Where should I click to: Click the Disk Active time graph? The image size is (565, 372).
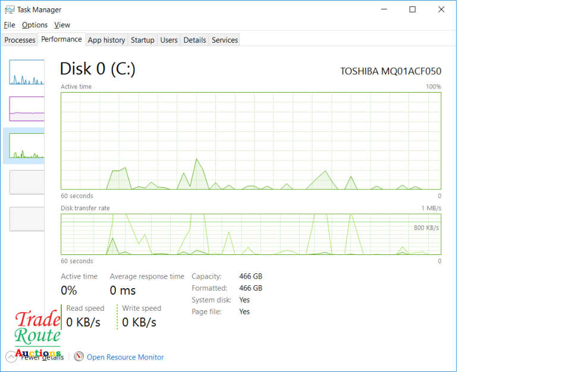pos(251,141)
